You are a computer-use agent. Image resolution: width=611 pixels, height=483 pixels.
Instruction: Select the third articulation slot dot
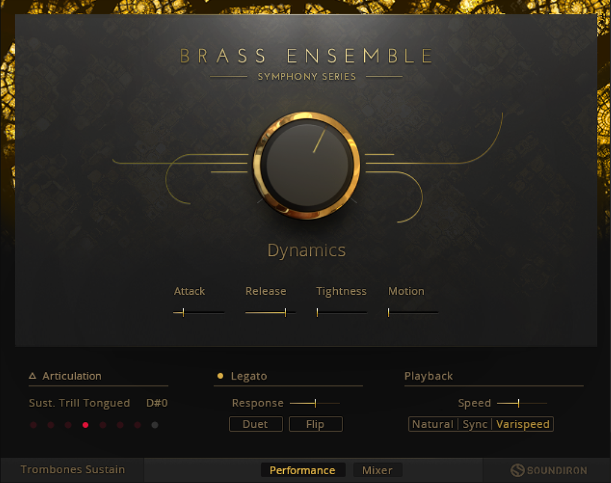68,425
